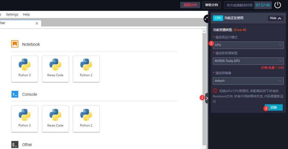Click the blue Console section icon
Image resolution: width=288 pixels, height=149 pixels.
coord(15,94)
